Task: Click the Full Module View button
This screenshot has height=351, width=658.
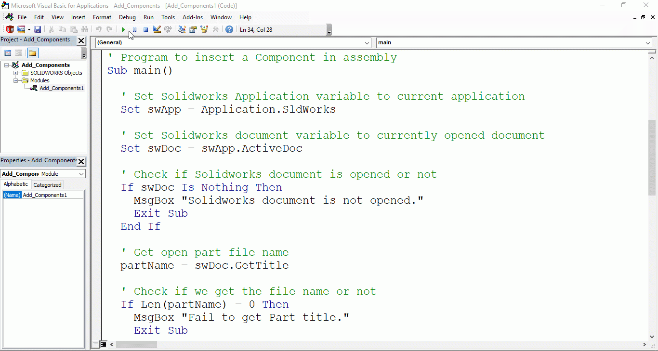Action: [x=103, y=345]
